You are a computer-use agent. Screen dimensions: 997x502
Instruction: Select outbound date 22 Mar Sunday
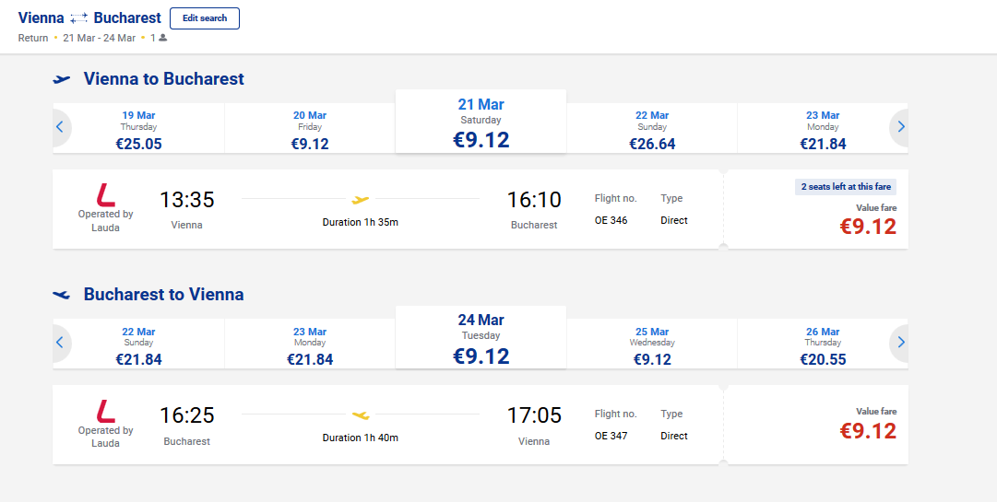(x=652, y=129)
